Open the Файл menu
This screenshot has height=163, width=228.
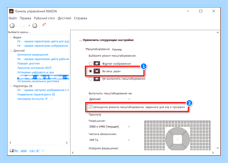tap(13, 18)
